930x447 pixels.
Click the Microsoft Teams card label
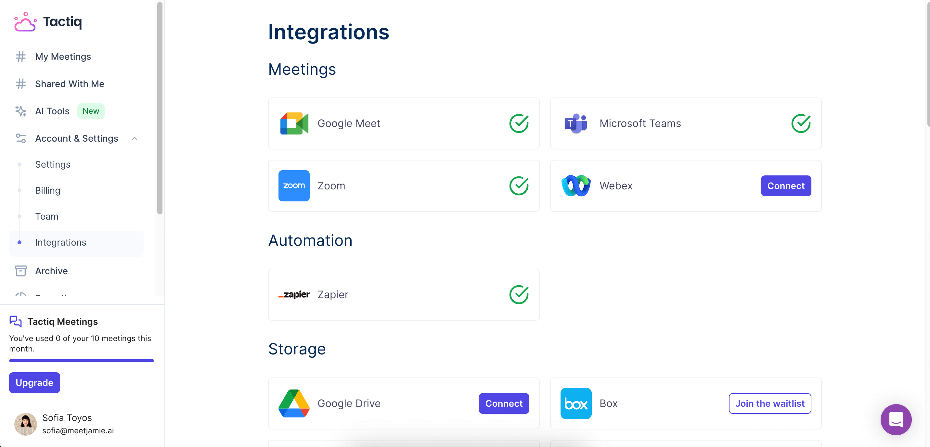(x=640, y=123)
